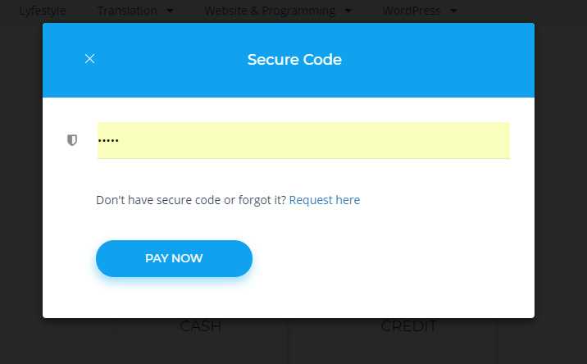This screenshot has height=364, width=587.
Task: Open the Website & Programming menu
Action: click(270, 11)
